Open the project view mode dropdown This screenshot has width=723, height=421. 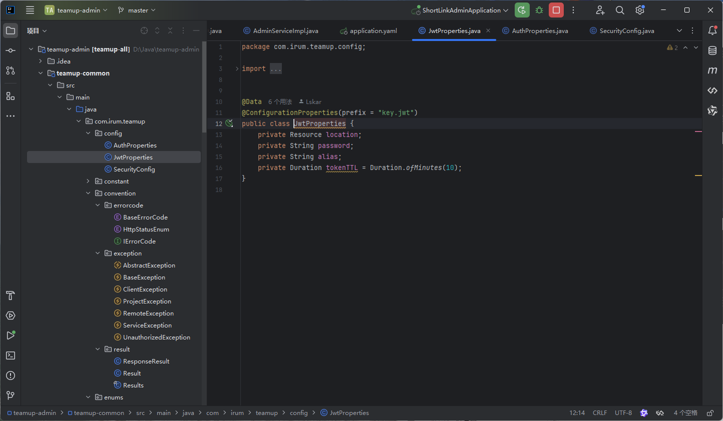37,30
